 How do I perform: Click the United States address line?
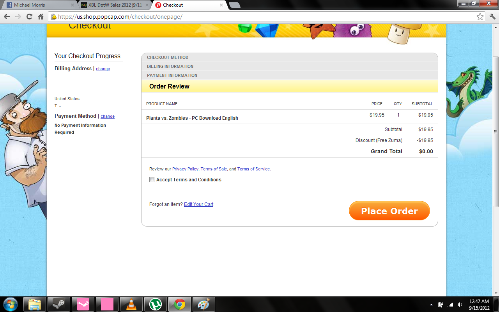pyautogui.click(x=67, y=99)
